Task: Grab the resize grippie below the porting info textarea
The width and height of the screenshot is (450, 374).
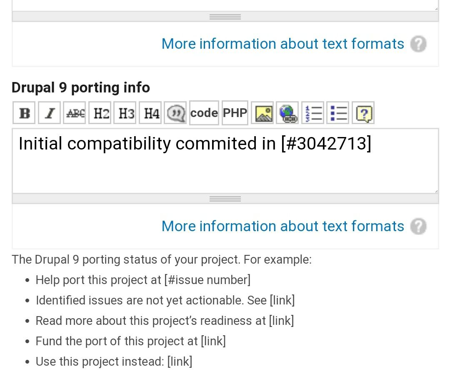Action: [225, 199]
